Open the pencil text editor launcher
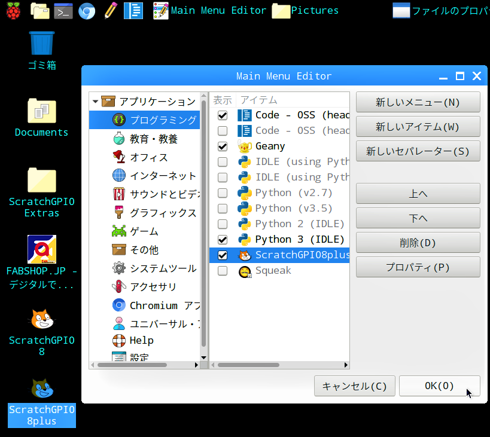 pyautogui.click(x=111, y=11)
